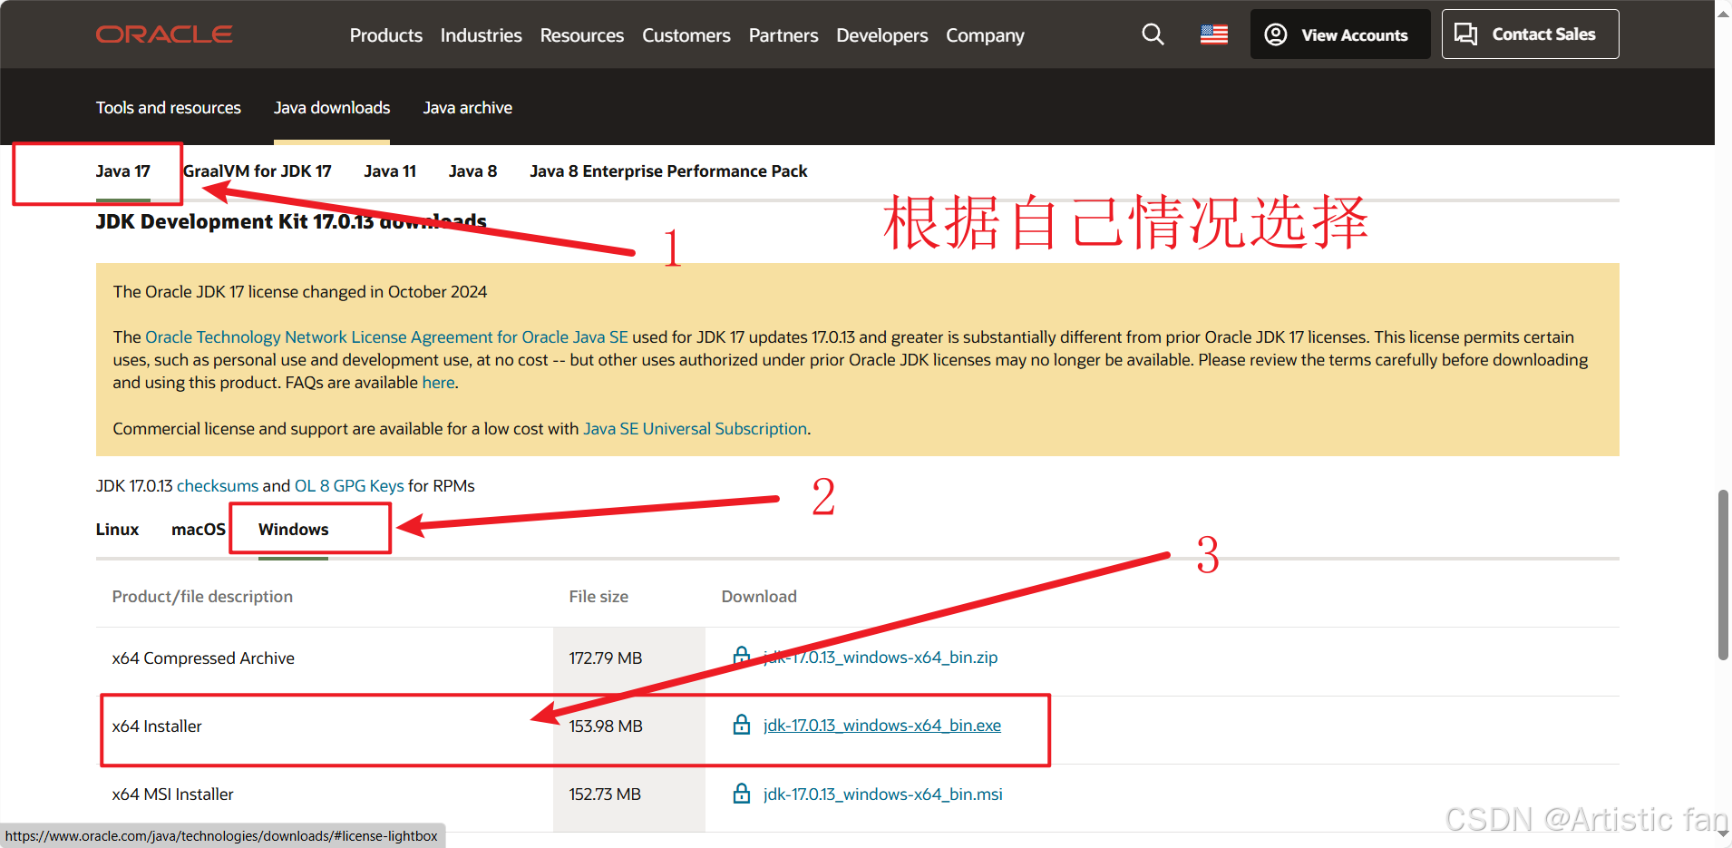Click the View Accounts button
1732x848 pixels.
tap(1340, 34)
